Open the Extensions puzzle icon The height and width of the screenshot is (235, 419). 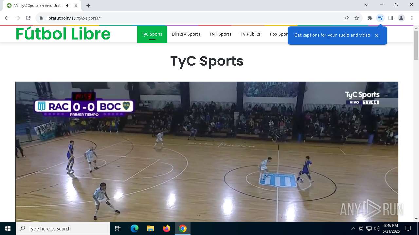tap(370, 18)
